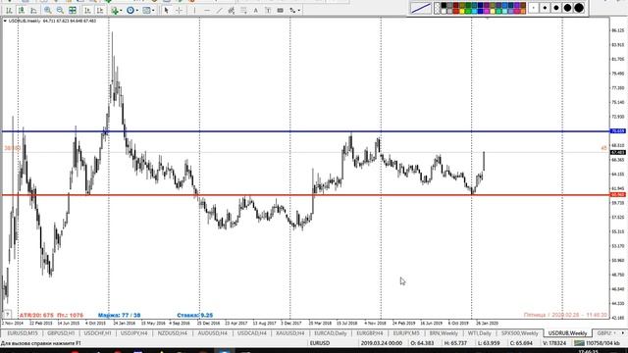Zoom in on the chart
The height and width of the screenshot is (353, 628).
[48, 10]
